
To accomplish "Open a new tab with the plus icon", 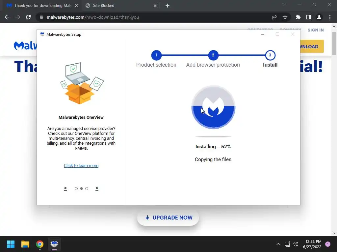I will click(x=168, y=6).
